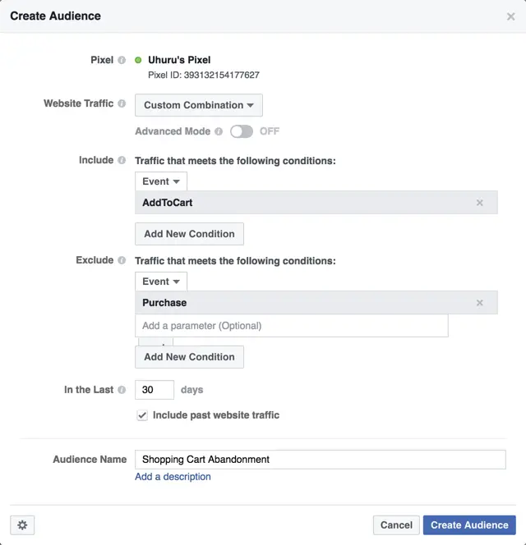The image size is (526, 545).
Task: Click the Cancel button
Action: pos(396,525)
